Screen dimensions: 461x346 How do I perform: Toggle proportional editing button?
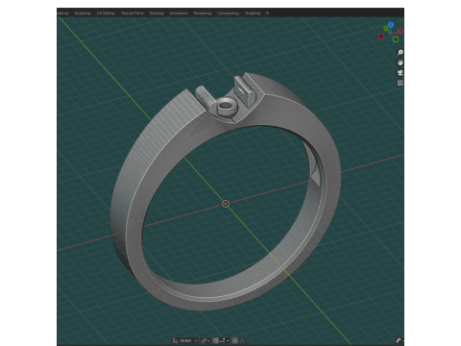(235, 340)
